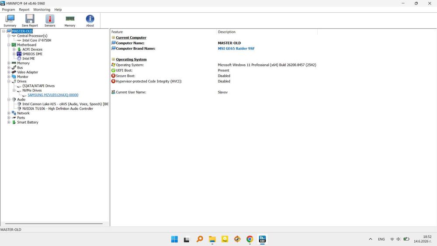This screenshot has width=437, height=246.
Task: Click the Ports tree icon
Action: [x=14, y=118]
